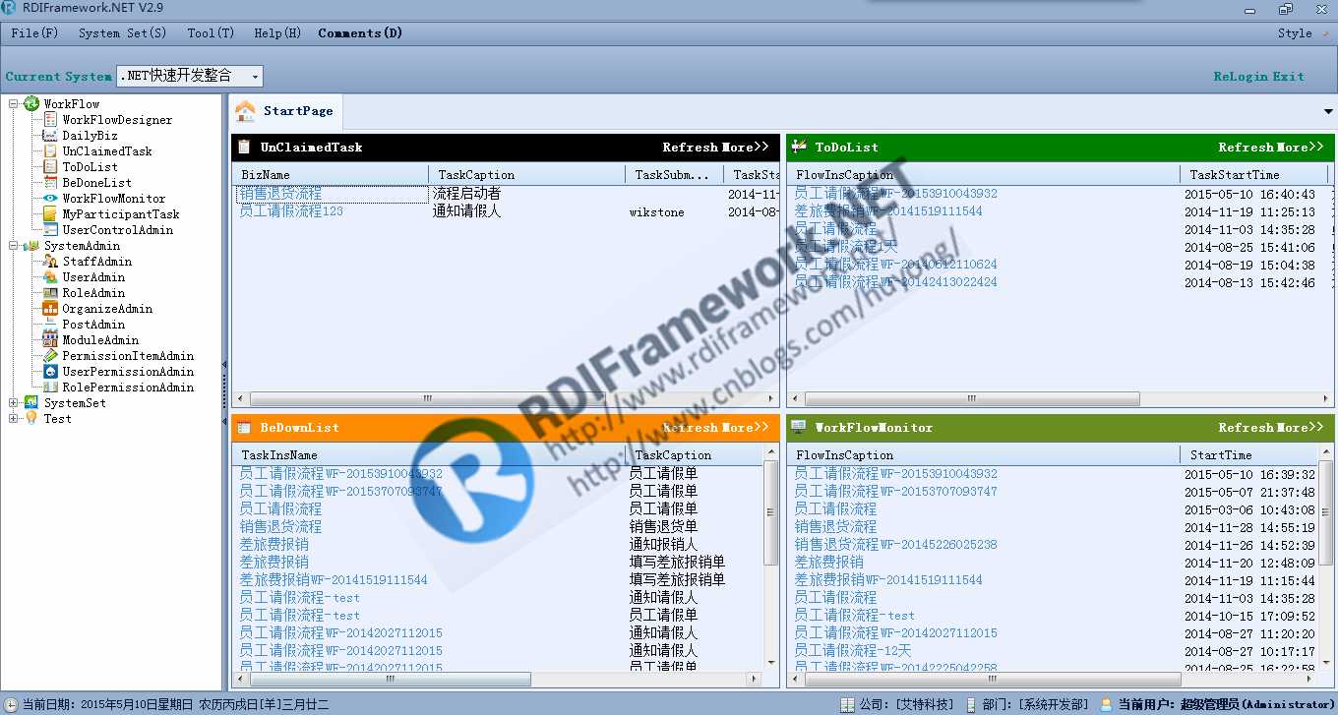Click More>> in ToDoList panel
The width and height of the screenshot is (1338, 715).
coord(1301,148)
